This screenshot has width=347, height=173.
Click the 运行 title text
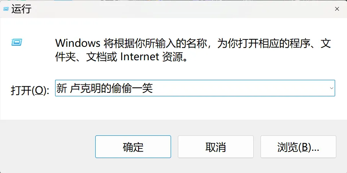click(21, 9)
